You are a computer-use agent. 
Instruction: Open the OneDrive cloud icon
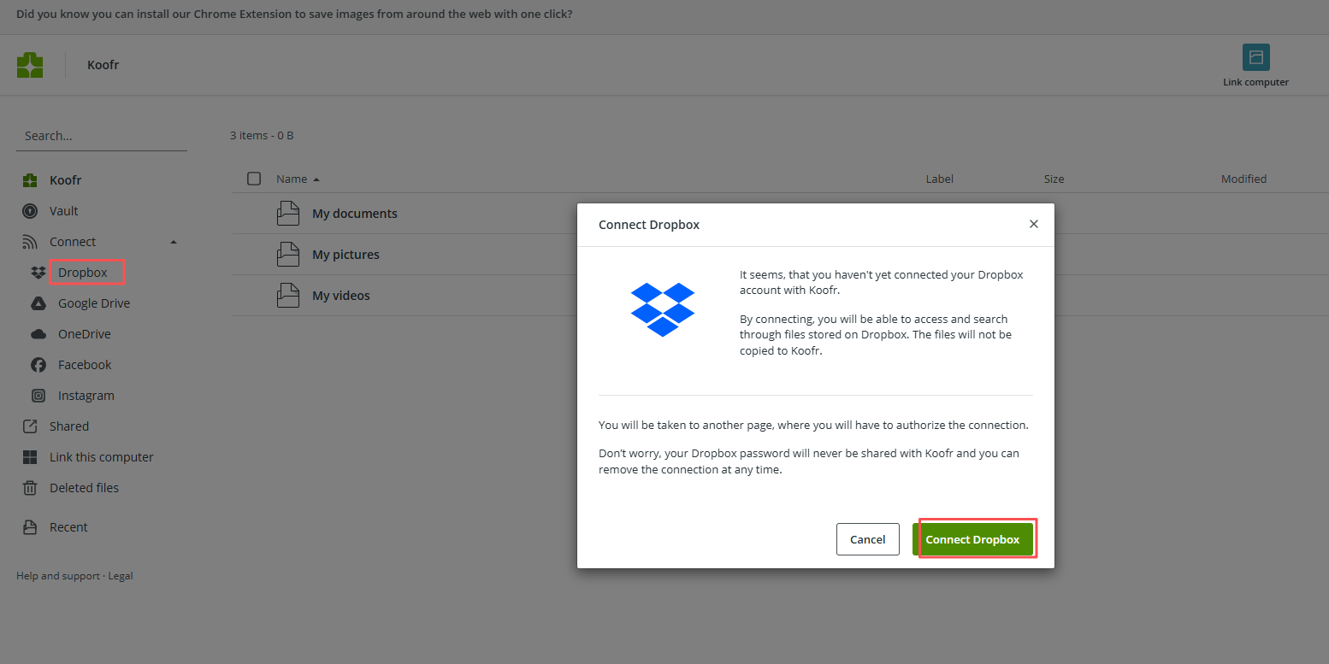[38, 334]
